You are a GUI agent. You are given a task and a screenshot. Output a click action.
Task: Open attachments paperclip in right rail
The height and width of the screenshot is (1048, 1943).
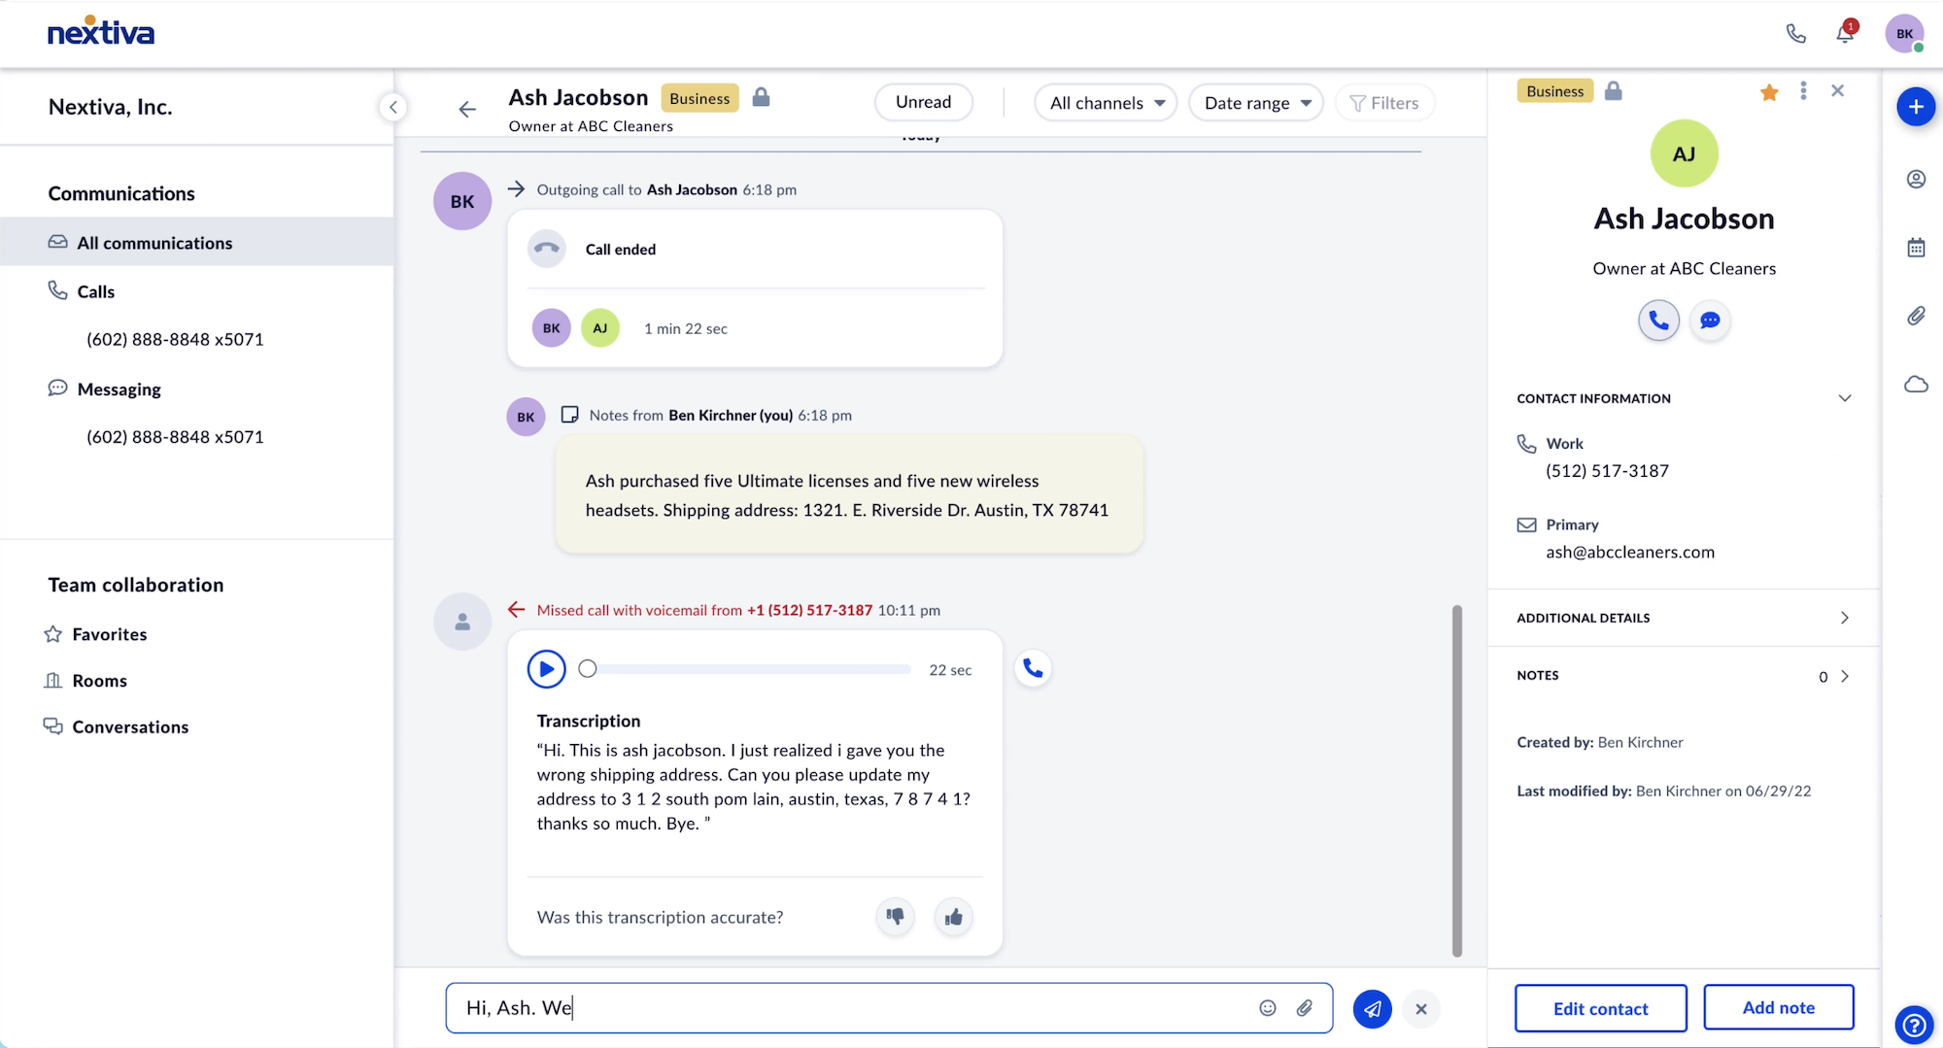point(1916,316)
